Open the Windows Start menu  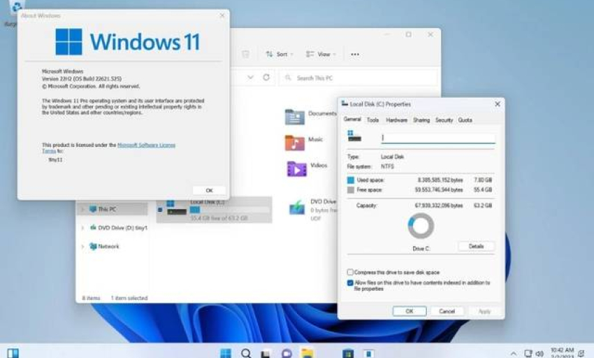point(226,353)
